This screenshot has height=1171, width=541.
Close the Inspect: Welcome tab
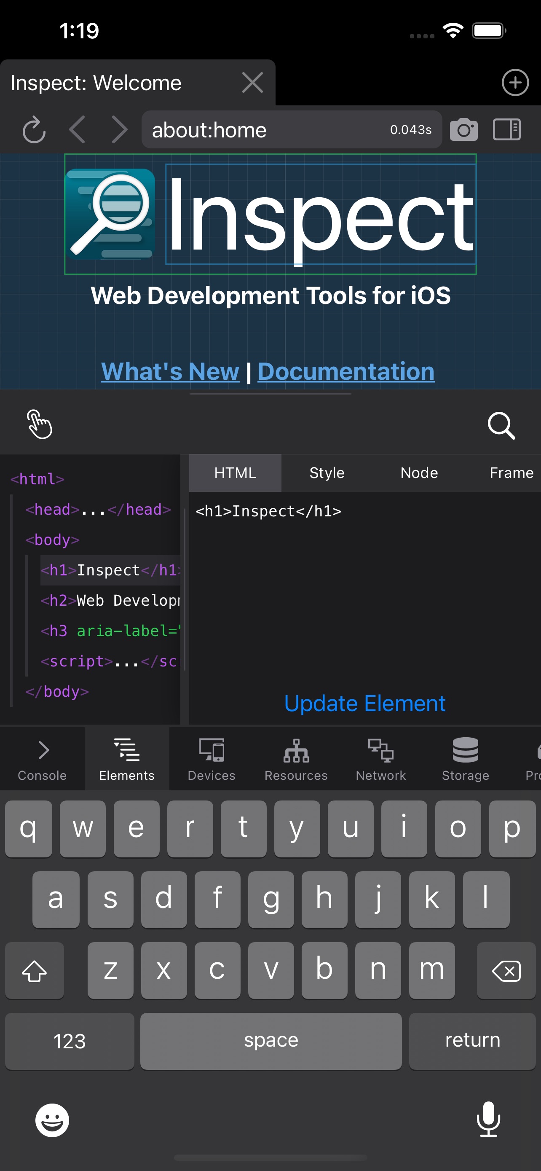(252, 83)
